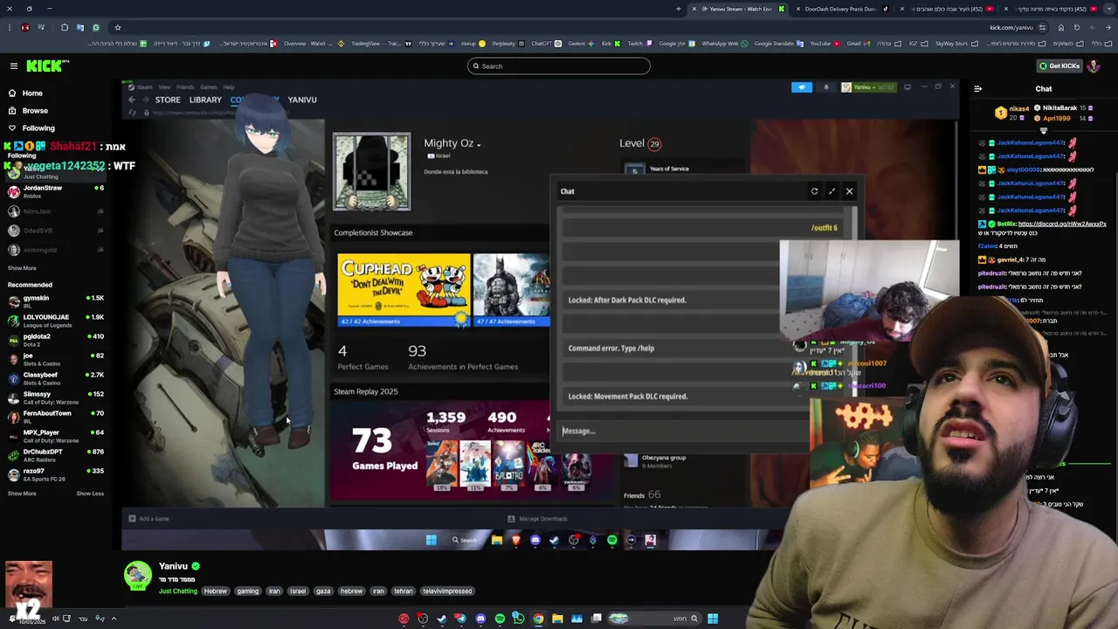1118x629 pixels.
Task: Collapse the chat panel with the arrow icon
Action: [977, 88]
